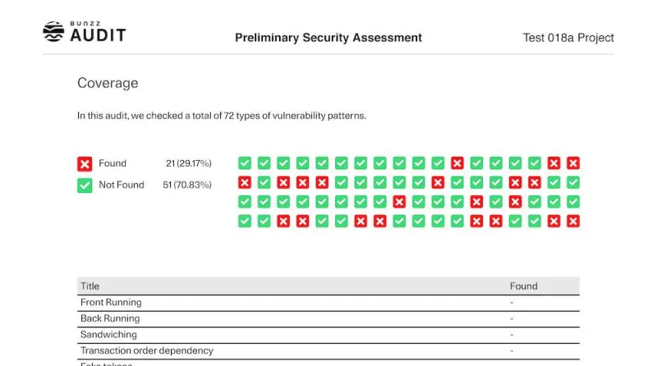Screen dimensions: 657x366
Task: Click the Title column header
Action: pyautogui.click(x=90, y=286)
